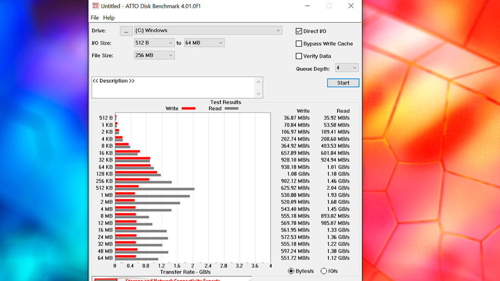Click the Read column header

coord(343,111)
